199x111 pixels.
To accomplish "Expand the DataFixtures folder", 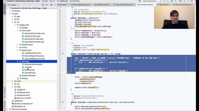I will pos(17,44).
